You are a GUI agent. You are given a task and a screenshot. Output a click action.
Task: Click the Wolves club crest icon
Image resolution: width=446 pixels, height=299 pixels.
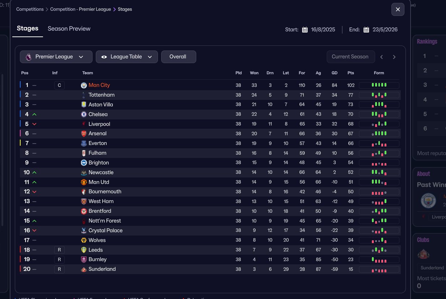pos(84,240)
